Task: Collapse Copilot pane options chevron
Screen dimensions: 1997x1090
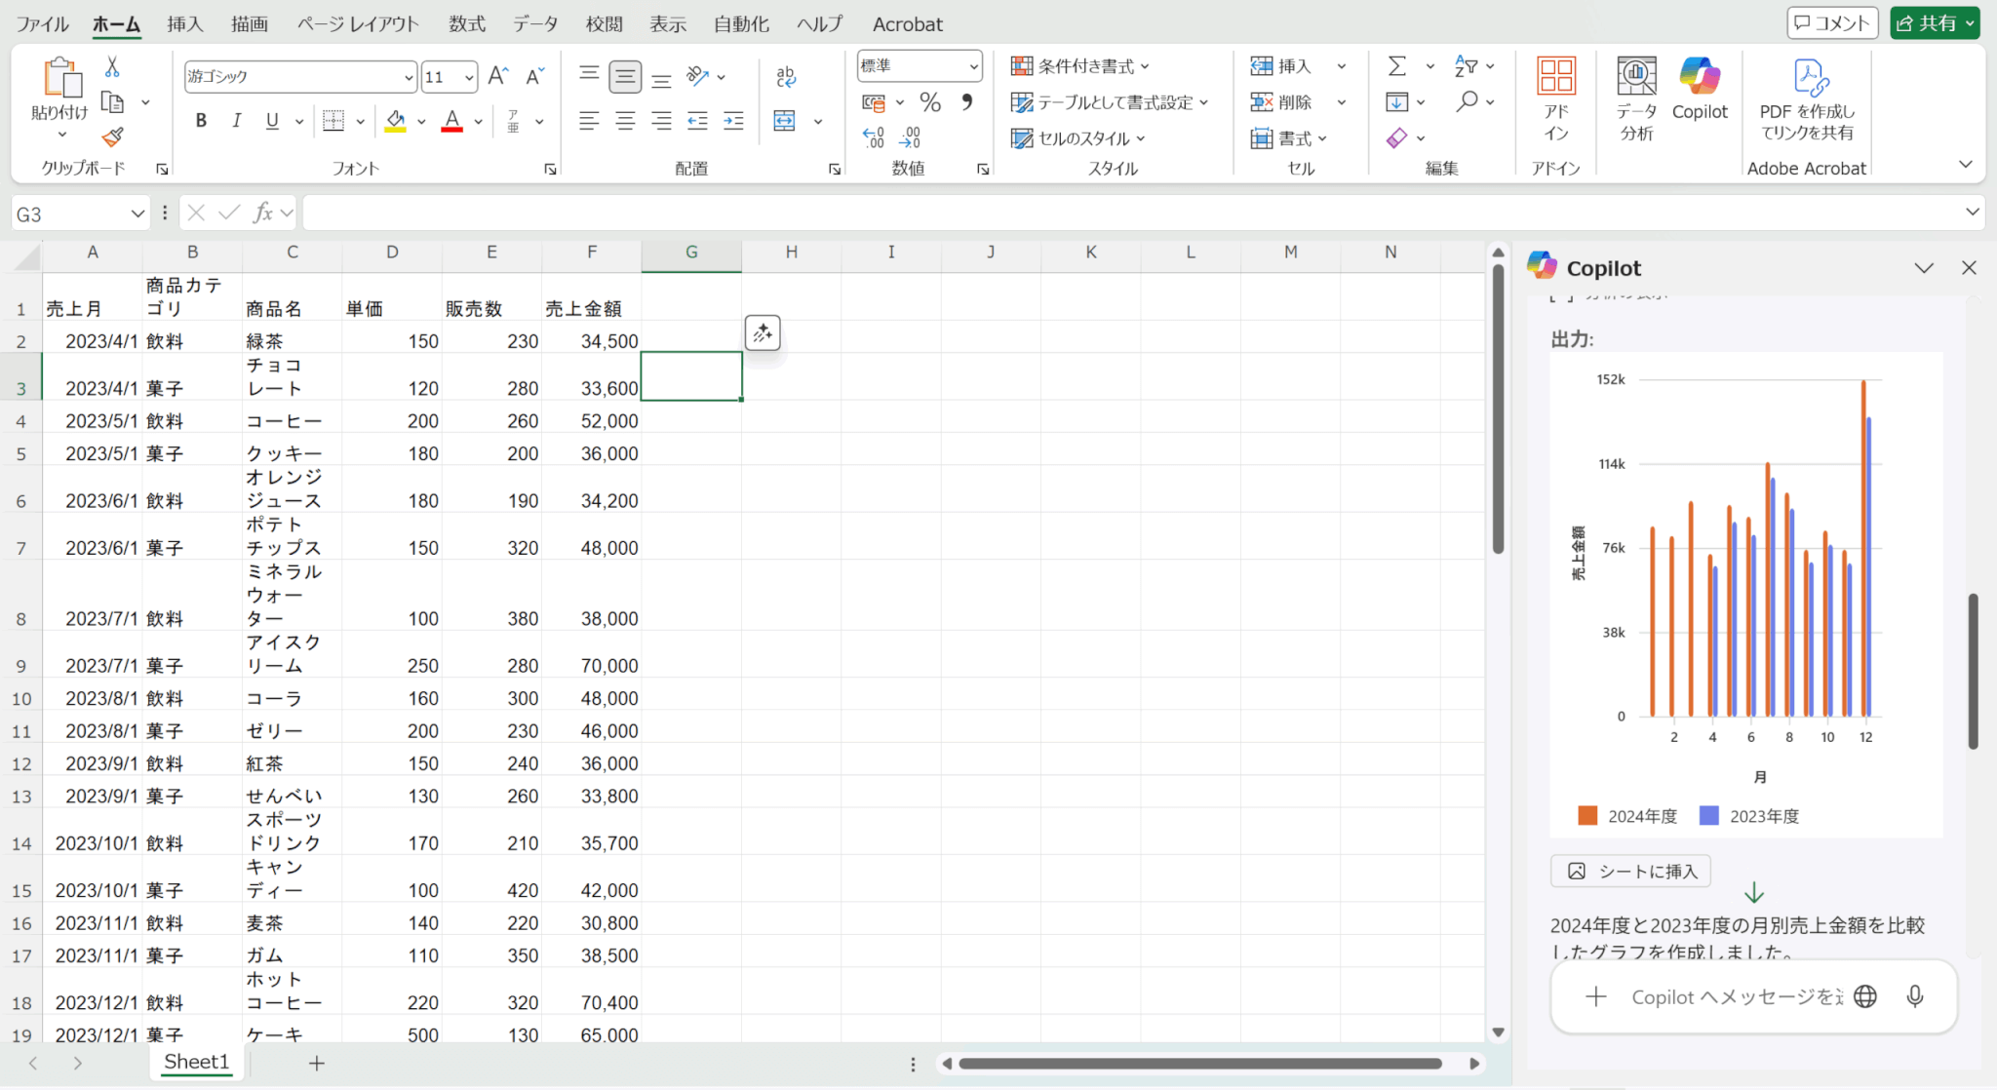Action: coord(1924,268)
